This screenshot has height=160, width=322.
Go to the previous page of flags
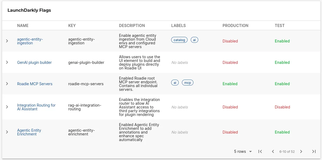point(273,151)
